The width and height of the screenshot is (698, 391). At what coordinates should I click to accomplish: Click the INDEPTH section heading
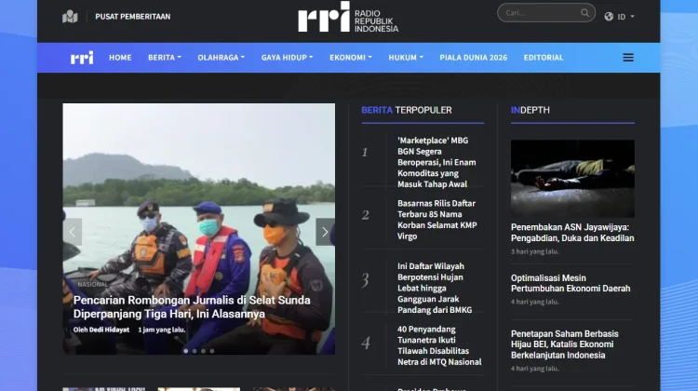point(530,110)
